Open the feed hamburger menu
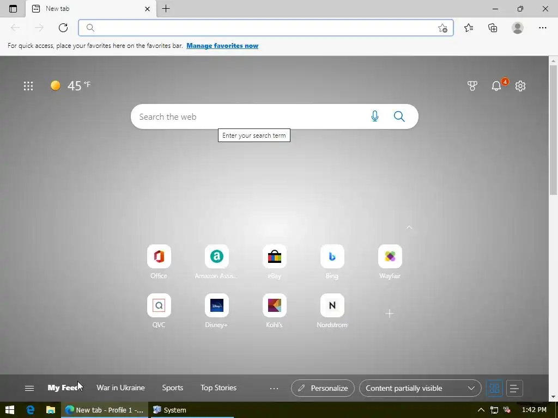Viewport: 558px width, 418px height. tap(29, 388)
